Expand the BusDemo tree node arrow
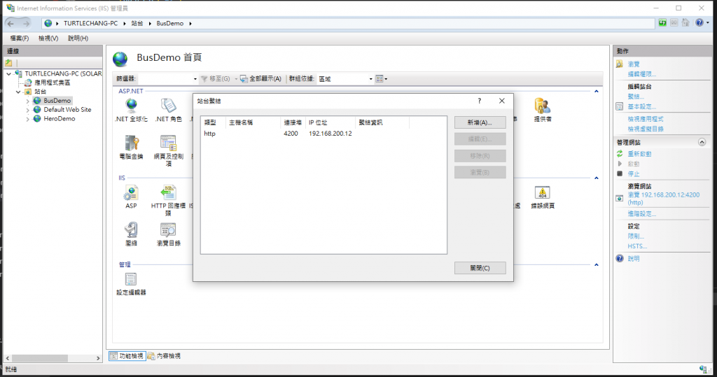This screenshot has height=377, width=717. 27,101
